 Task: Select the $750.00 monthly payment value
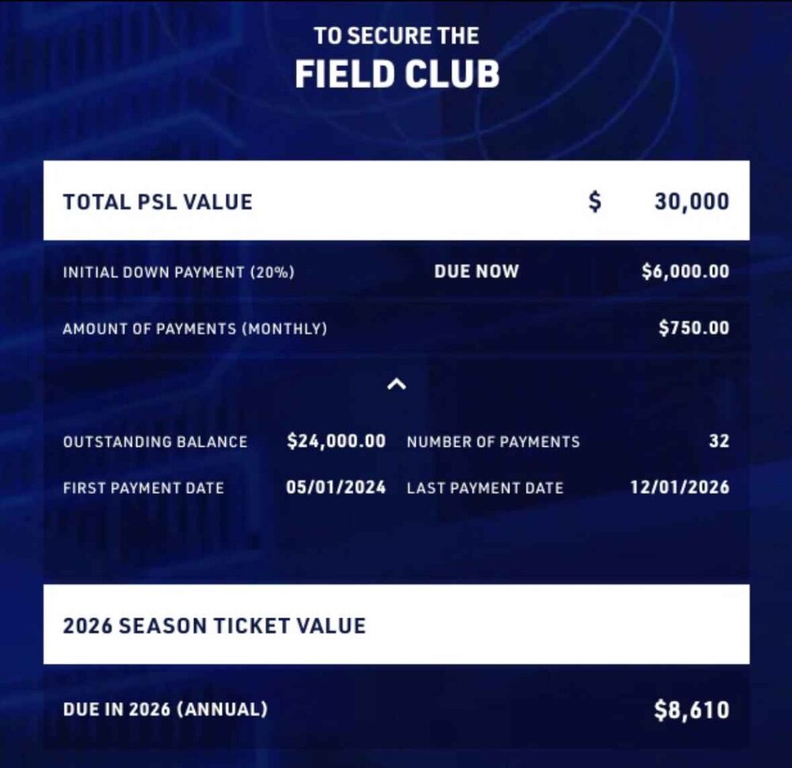point(694,327)
